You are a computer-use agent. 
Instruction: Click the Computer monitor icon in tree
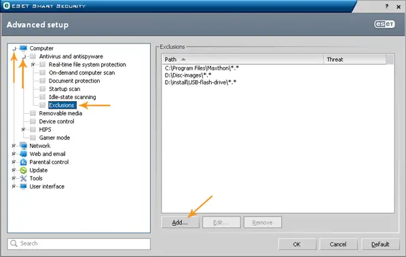[x=23, y=48]
